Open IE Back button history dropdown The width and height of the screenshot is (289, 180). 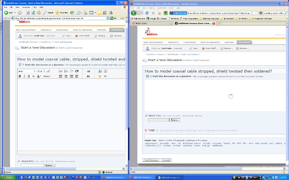click(15, 13)
